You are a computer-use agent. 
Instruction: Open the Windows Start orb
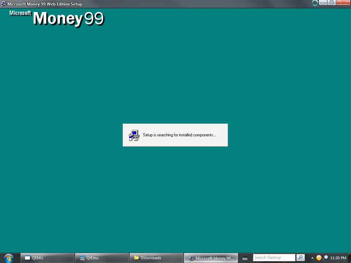[9, 258]
